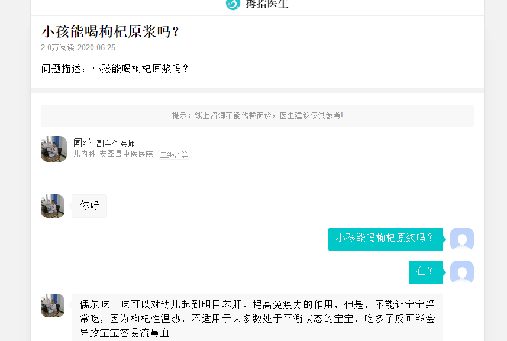Click the 在？ chat bubble
This screenshot has height=341, width=507.
(x=425, y=272)
